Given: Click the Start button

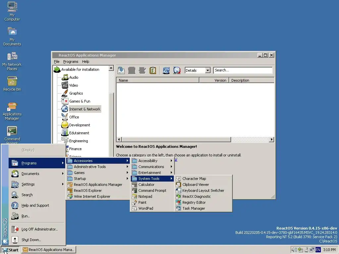Looking at the screenshot, I should (x=10, y=250).
